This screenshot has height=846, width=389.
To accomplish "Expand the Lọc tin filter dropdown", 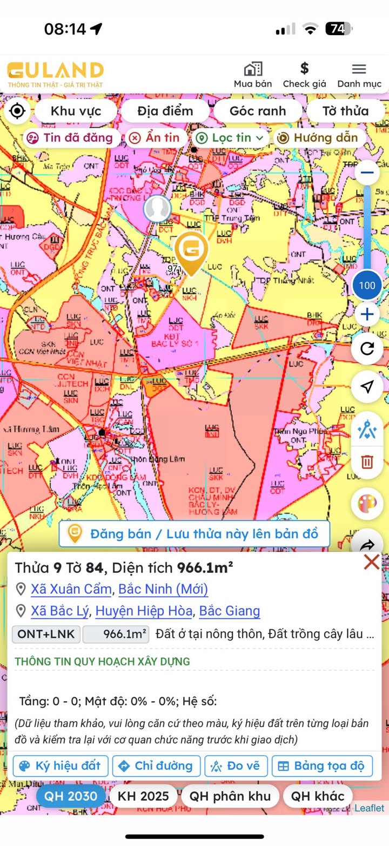I will (230, 138).
